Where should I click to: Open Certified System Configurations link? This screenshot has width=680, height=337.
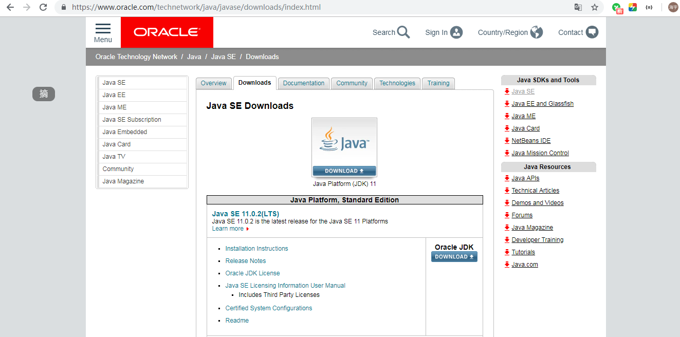coord(269,308)
